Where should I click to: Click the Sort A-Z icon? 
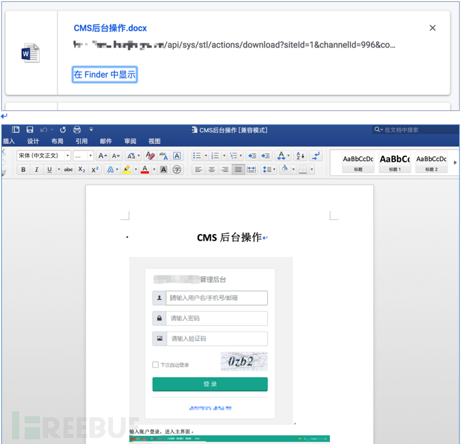[x=301, y=156]
